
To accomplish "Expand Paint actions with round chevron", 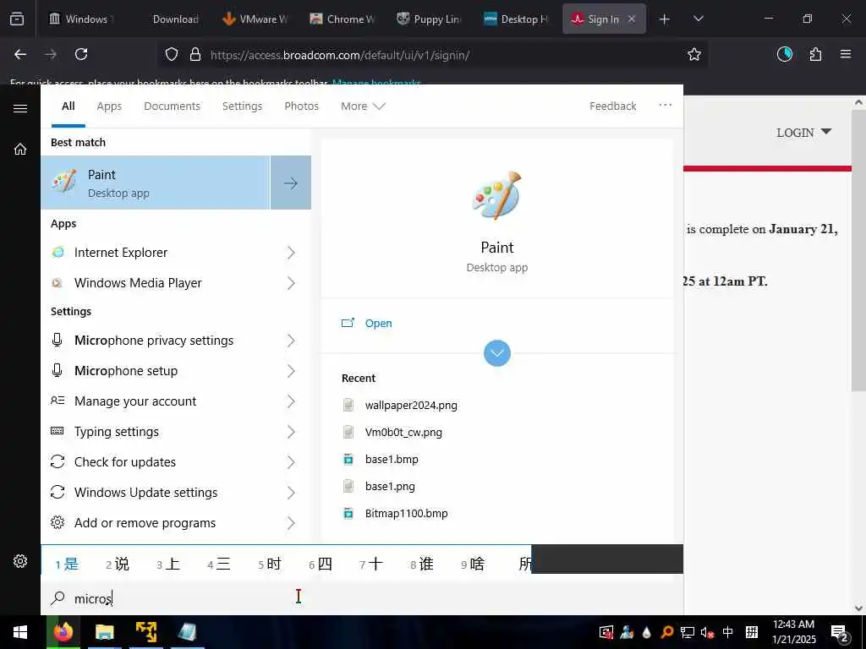I will pyautogui.click(x=497, y=352).
